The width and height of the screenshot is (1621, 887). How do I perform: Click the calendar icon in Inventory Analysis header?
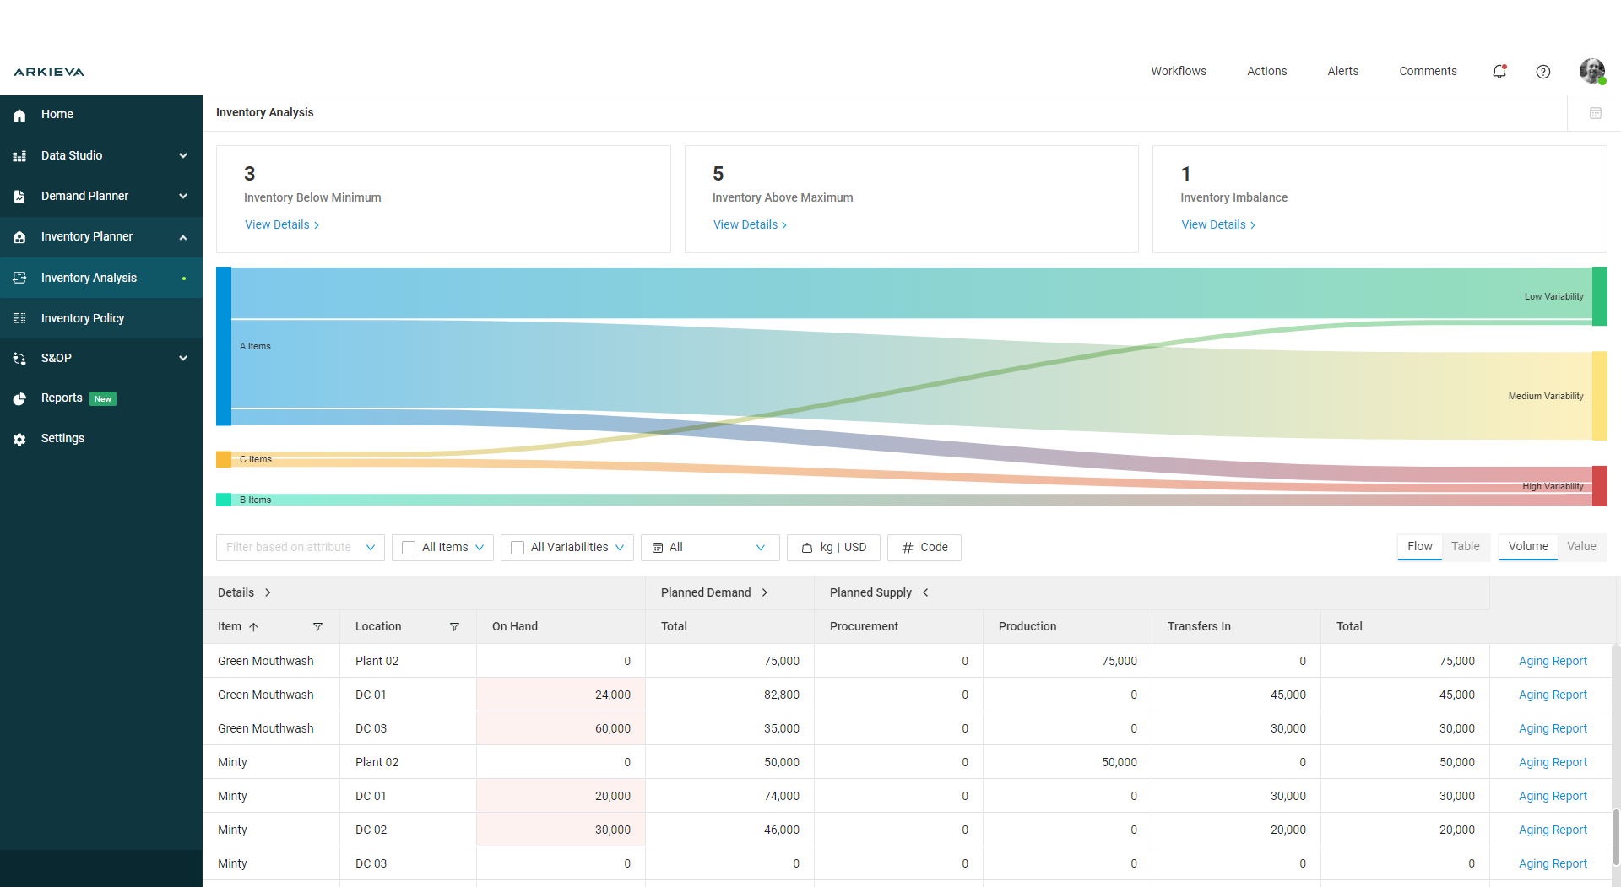pyautogui.click(x=1595, y=113)
